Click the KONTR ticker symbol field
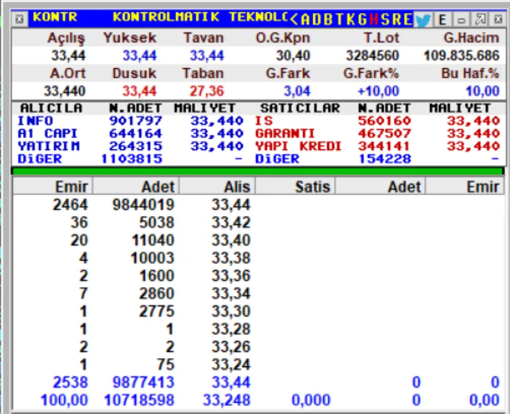This screenshot has height=414, width=510. pos(55,17)
